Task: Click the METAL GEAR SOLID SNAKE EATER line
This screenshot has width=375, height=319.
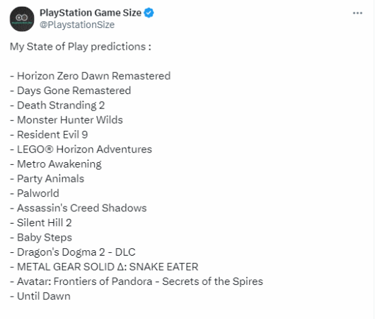Action: [x=104, y=267]
